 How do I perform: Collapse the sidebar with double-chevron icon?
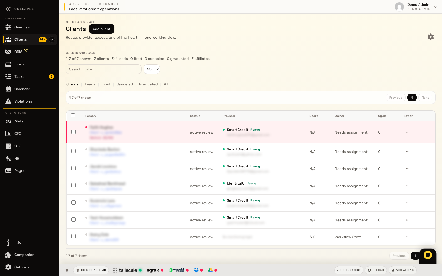pos(8,9)
